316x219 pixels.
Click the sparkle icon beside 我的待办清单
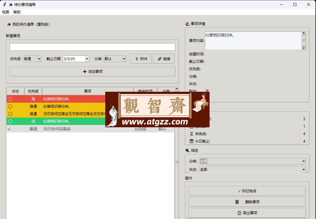9,24
